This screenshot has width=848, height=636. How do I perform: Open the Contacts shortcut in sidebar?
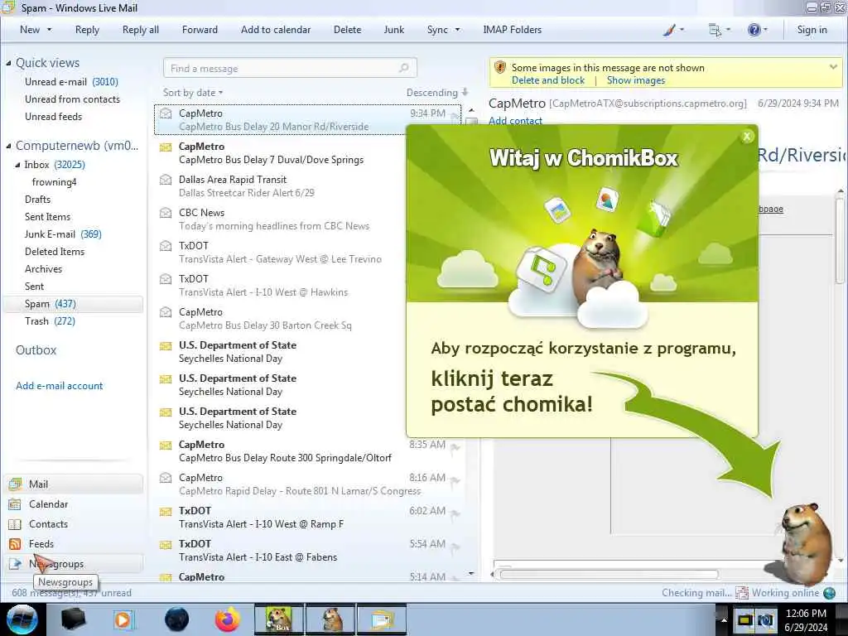[x=74, y=524]
